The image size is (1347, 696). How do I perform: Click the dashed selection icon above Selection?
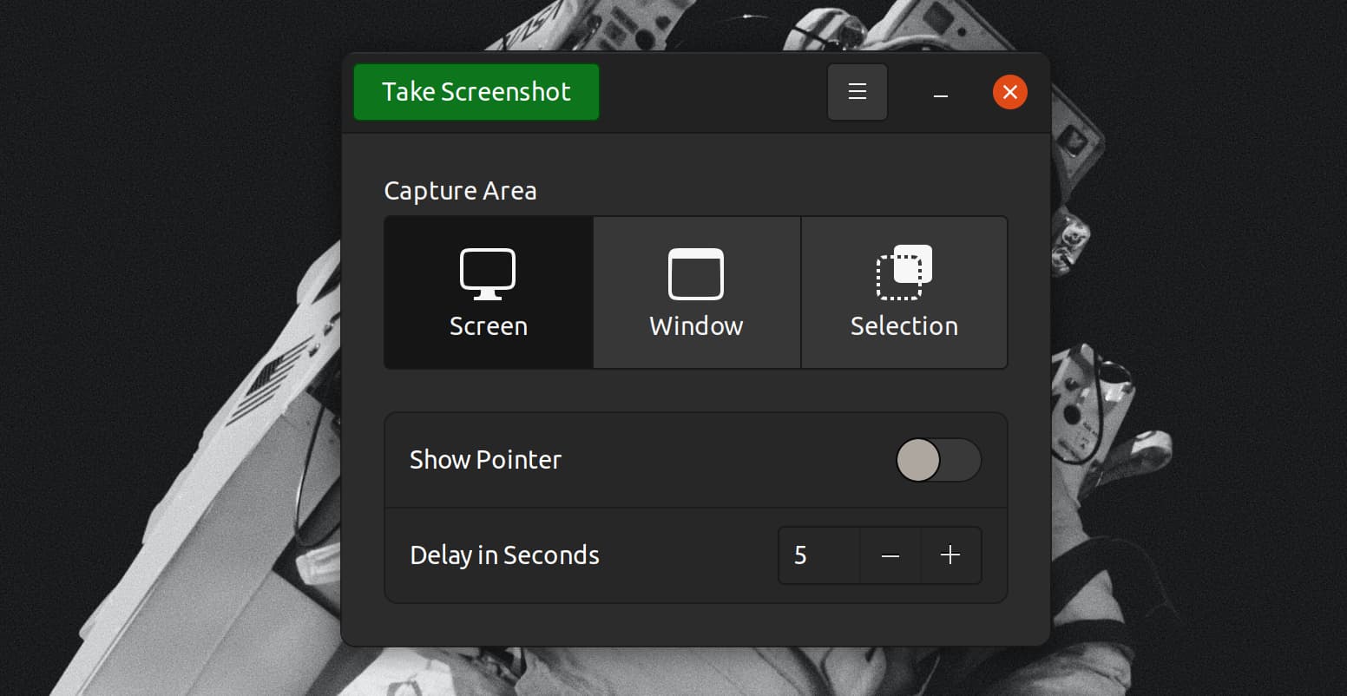pyautogui.click(x=903, y=273)
